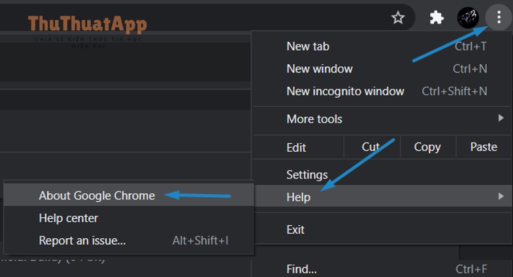Click Copy in the Edit row

click(x=427, y=147)
